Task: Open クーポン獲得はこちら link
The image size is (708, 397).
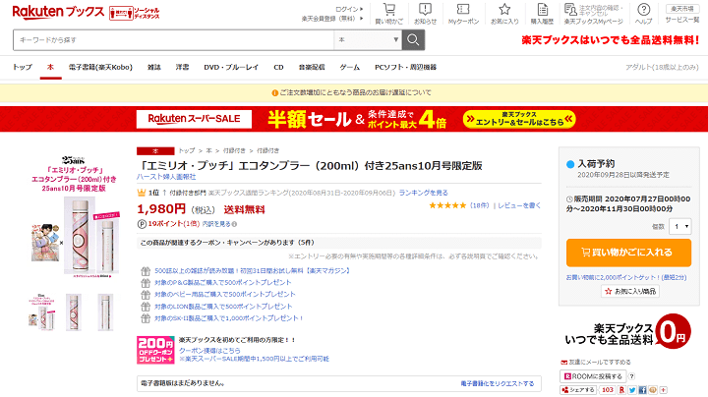Action: 209,351
